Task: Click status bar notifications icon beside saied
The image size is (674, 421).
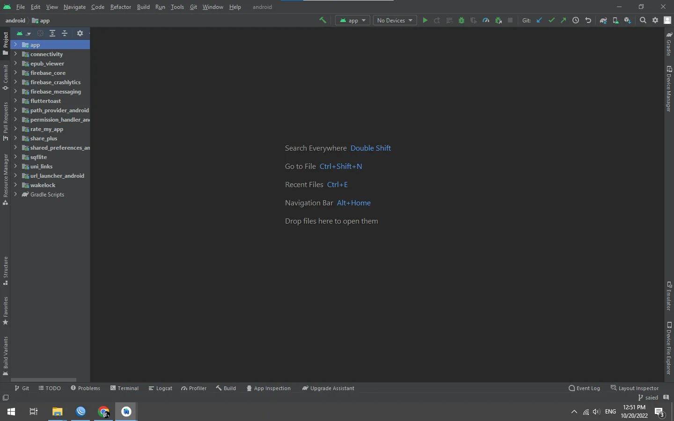Action: [x=666, y=398]
